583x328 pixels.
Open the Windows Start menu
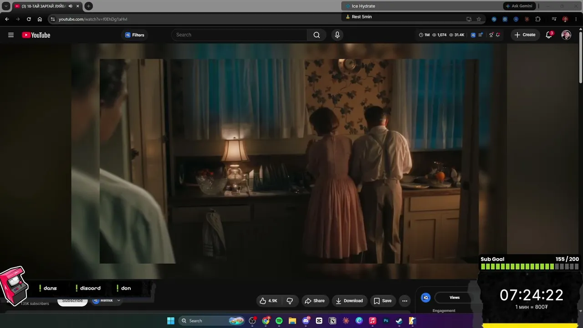tap(171, 321)
